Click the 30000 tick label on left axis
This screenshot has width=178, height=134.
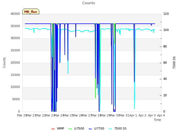(x=15, y=38)
